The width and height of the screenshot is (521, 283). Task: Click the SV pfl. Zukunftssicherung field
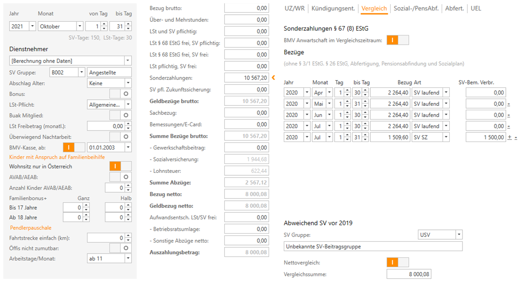(x=247, y=89)
